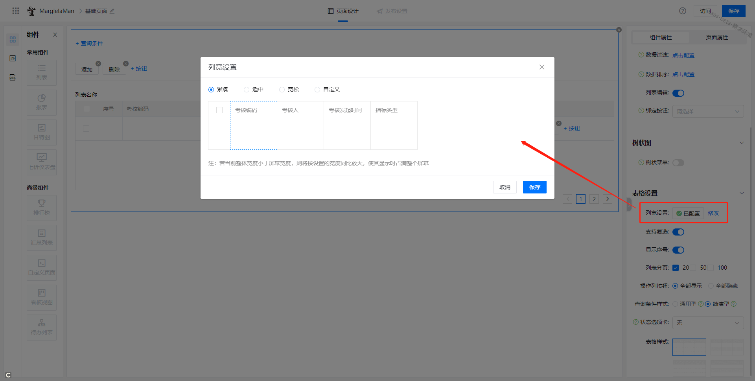Remove the 添加 button via its x badge
The image size is (755, 381).
pos(98,64)
